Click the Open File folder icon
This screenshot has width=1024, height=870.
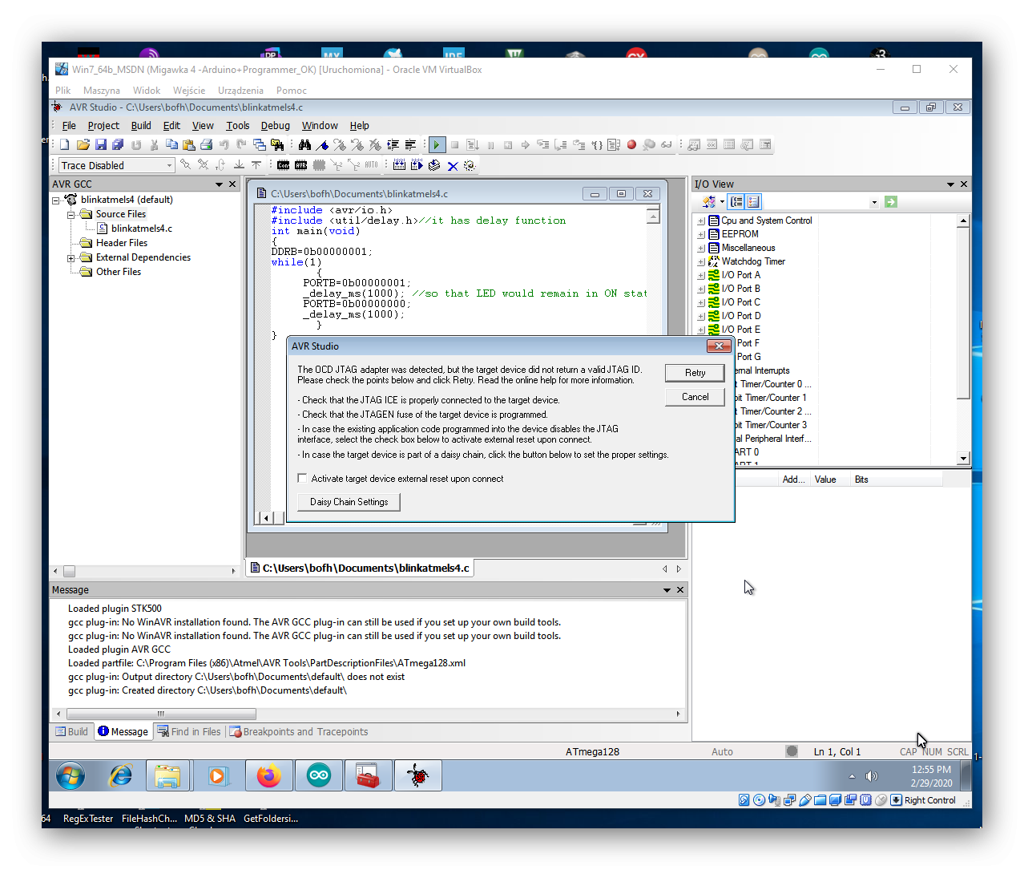(x=83, y=145)
